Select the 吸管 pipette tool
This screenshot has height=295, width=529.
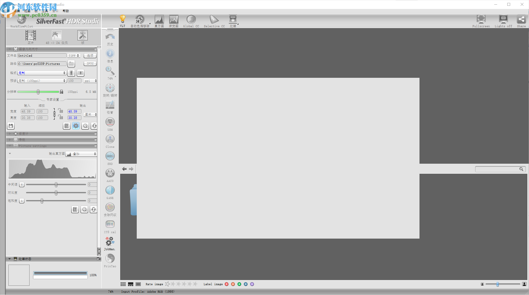[x=110, y=107]
